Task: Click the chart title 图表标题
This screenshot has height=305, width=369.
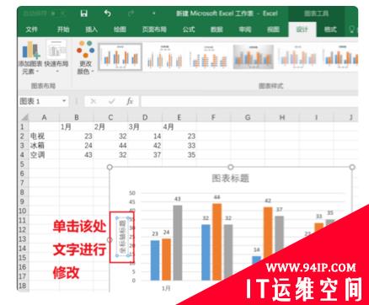Action: (x=230, y=178)
